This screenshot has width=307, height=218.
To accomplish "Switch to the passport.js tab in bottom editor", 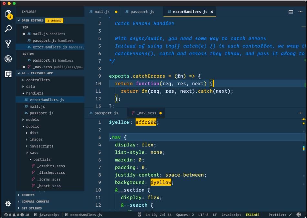I will coord(106,113).
